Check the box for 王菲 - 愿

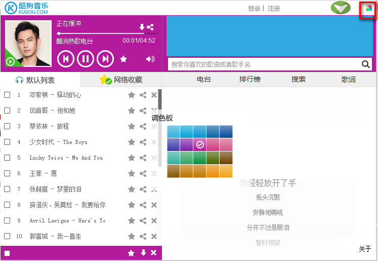coord(7,173)
